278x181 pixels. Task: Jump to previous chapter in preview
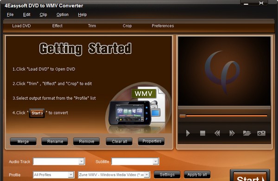coord(217,133)
